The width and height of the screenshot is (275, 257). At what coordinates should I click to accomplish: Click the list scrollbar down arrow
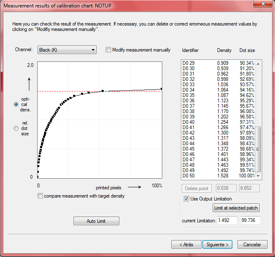(258, 176)
